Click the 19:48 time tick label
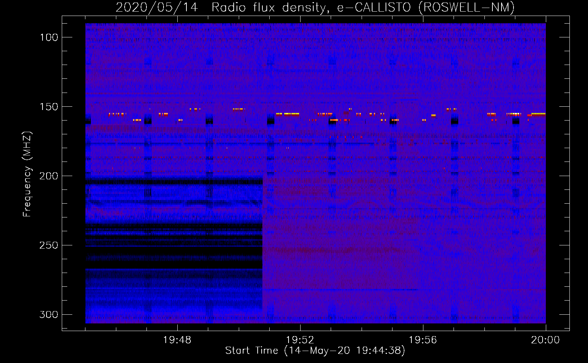Viewport: 588px width, 363px height. (x=177, y=340)
